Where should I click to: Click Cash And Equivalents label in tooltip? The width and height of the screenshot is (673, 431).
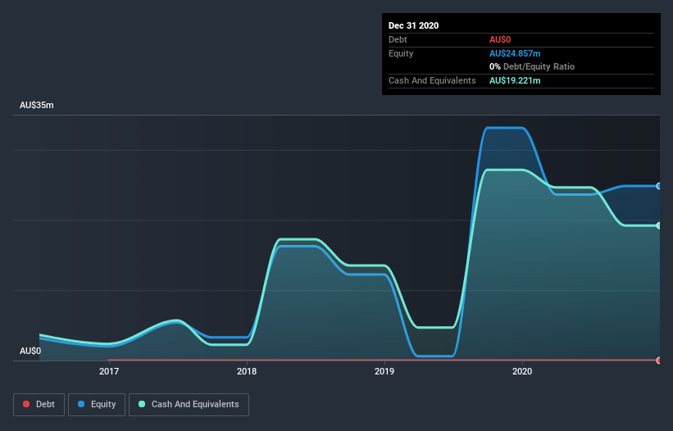tap(432, 80)
